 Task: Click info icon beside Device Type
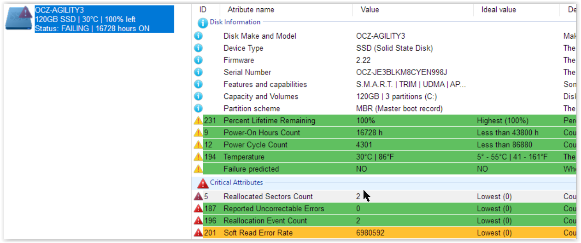tap(199, 48)
